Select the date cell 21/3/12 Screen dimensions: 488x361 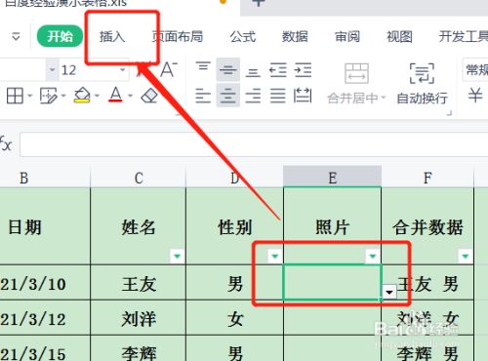tap(45, 318)
